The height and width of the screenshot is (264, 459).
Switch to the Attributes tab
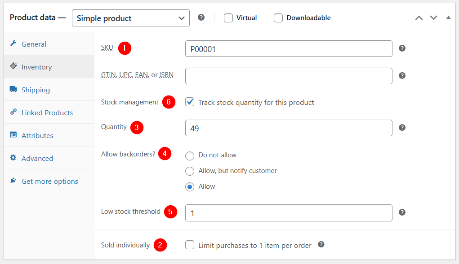pos(37,136)
